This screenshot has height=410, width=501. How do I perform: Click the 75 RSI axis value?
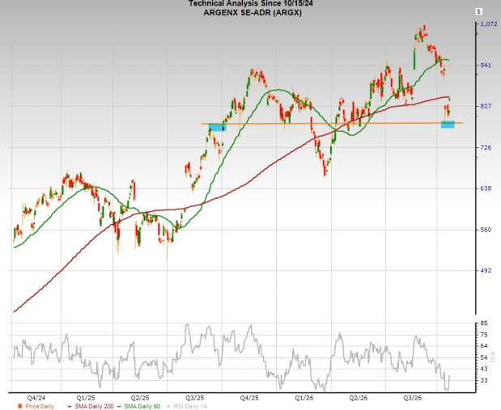(484, 335)
